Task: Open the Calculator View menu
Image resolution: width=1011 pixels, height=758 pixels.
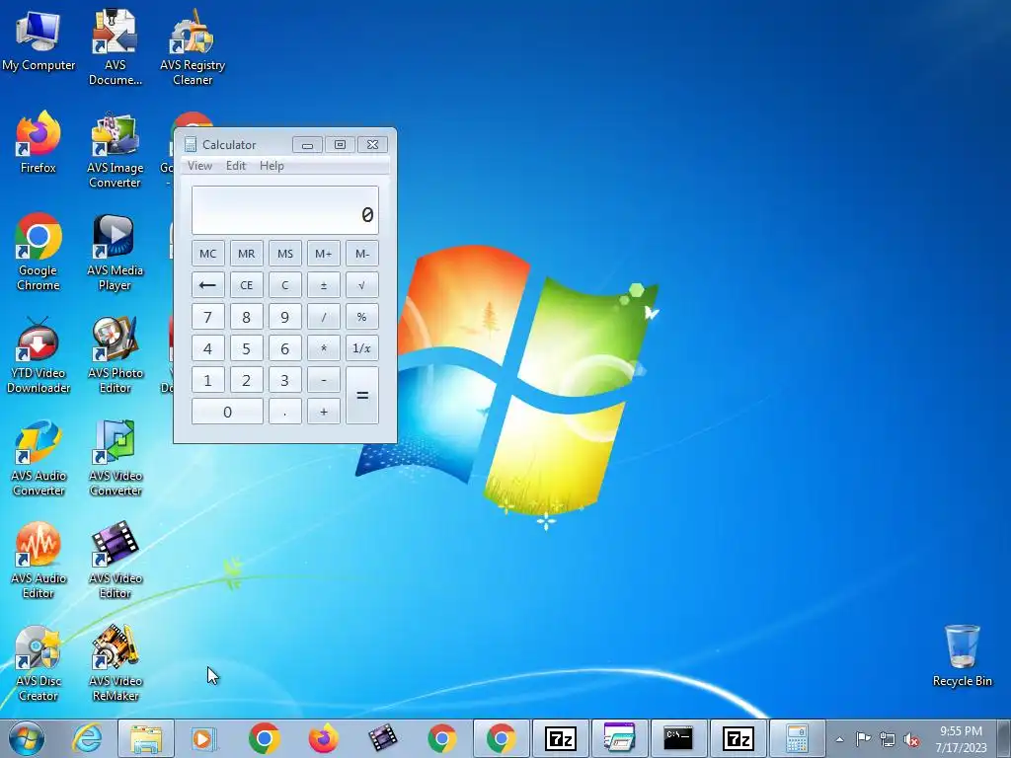Action: coord(199,166)
